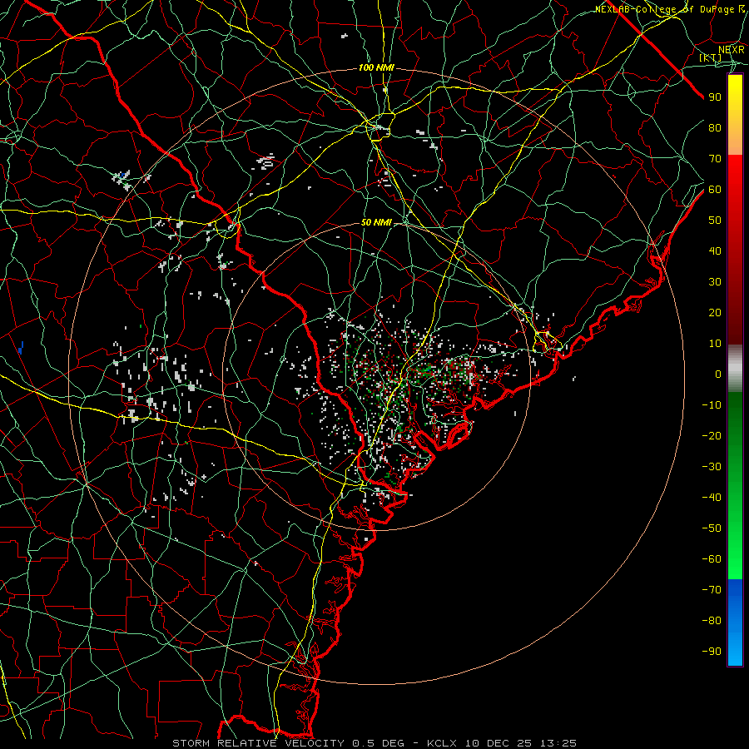The image size is (749, 749).
Task: Click the legend value 0
Action: click(x=718, y=374)
